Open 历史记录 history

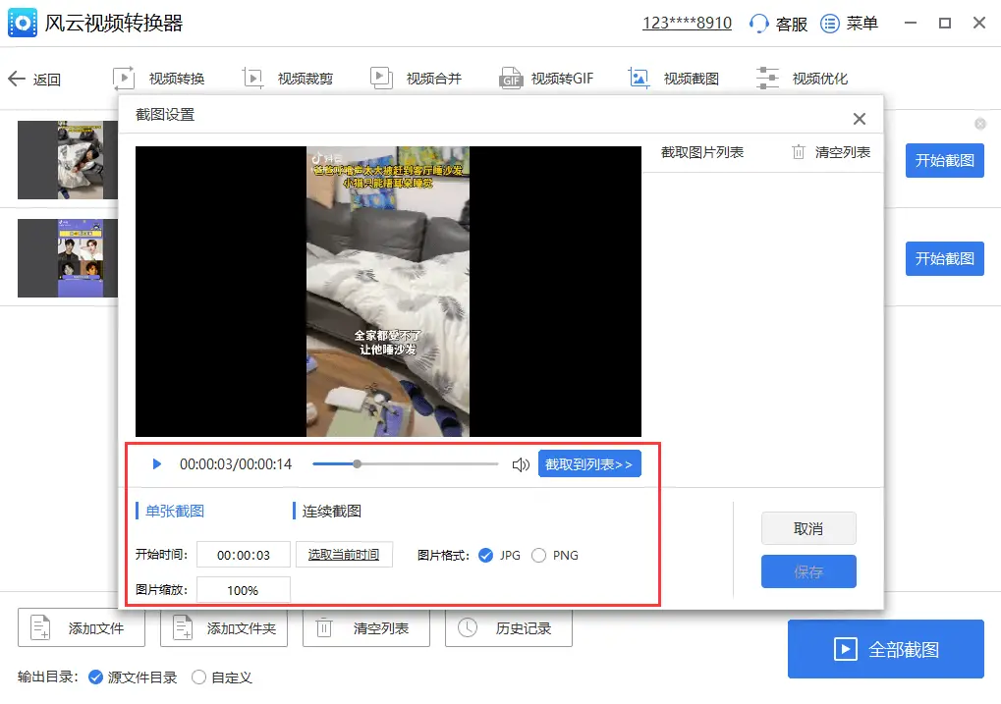pos(508,628)
